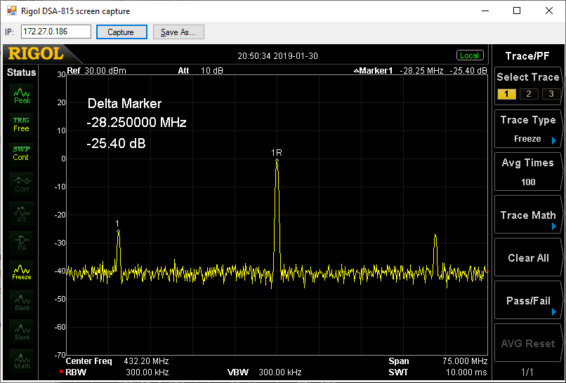Maximize the screen capture window
Viewport: 566px width, 383px height.
click(517, 11)
